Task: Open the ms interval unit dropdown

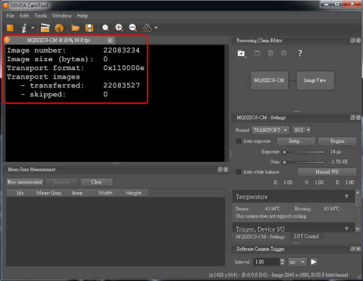Action: tap(297, 262)
